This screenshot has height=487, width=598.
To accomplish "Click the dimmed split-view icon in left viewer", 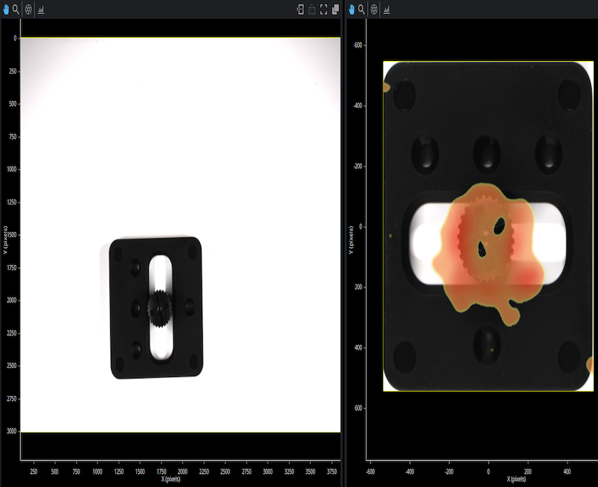I will (x=312, y=10).
